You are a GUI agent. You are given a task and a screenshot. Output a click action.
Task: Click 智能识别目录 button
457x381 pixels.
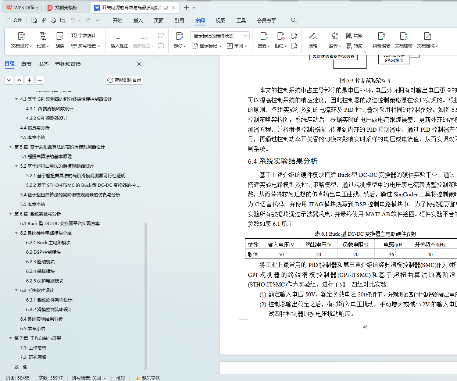tap(124, 80)
